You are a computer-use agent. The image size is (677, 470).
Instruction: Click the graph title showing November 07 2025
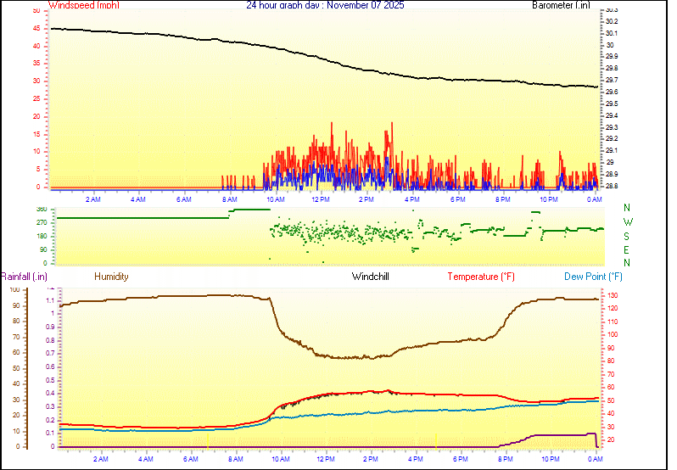pyautogui.click(x=325, y=5)
